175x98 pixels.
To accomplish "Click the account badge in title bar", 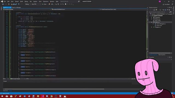I will (x=160, y=1).
